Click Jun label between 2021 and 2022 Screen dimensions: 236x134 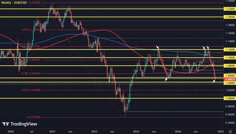coord(70,132)
